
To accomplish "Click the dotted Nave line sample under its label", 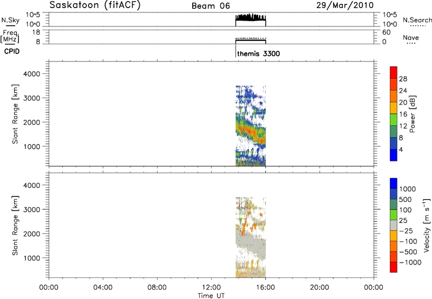I will (411, 44).
